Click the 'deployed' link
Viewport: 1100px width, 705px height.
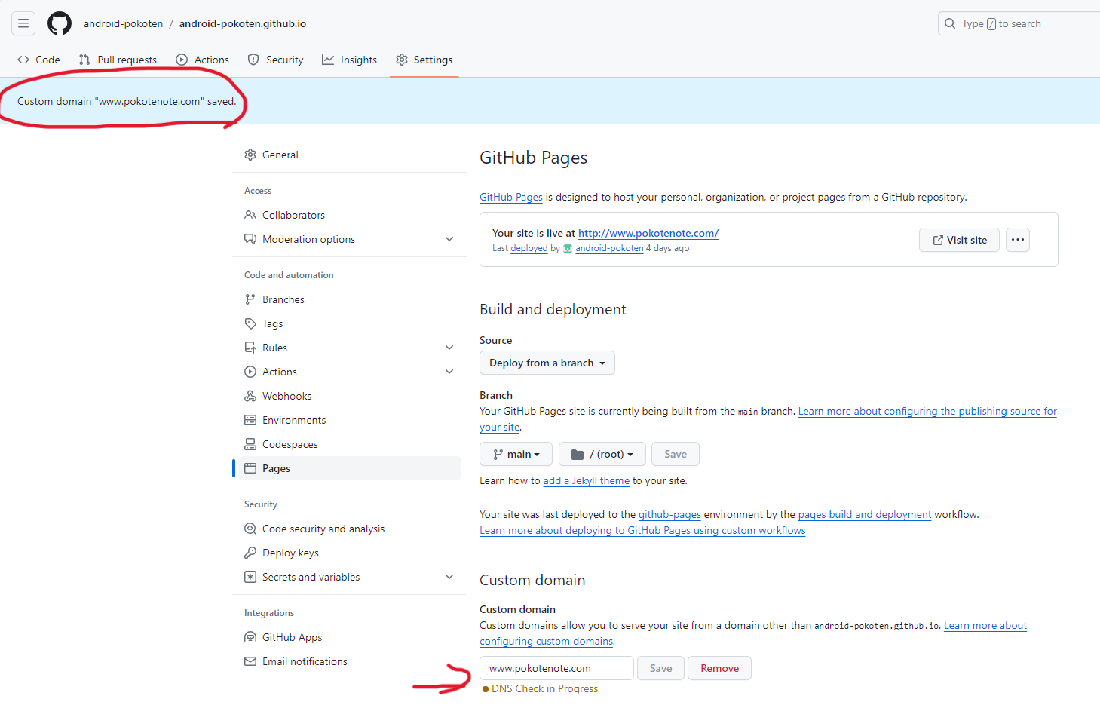pyautogui.click(x=529, y=248)
